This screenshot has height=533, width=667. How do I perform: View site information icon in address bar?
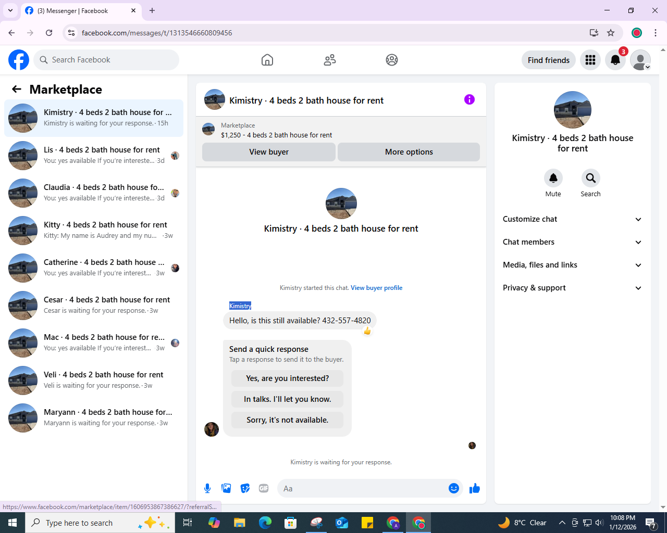(x=71, y=33)
